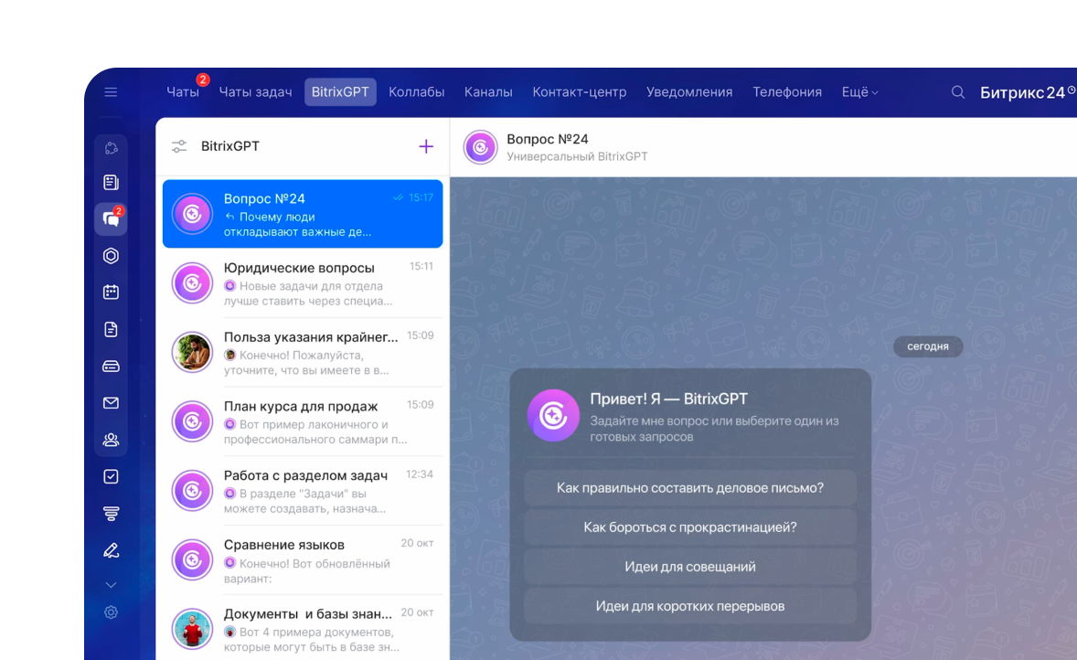The width and height of the screenshot is (1077, 660).
Task: Open the Сравнение языков conversation
Action: [303, 559]
